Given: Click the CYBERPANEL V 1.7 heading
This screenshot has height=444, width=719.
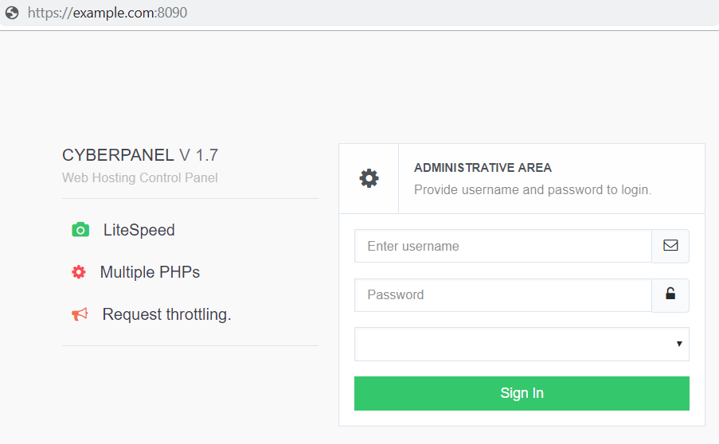Looking at the screenshot, I should click(140, 155).
